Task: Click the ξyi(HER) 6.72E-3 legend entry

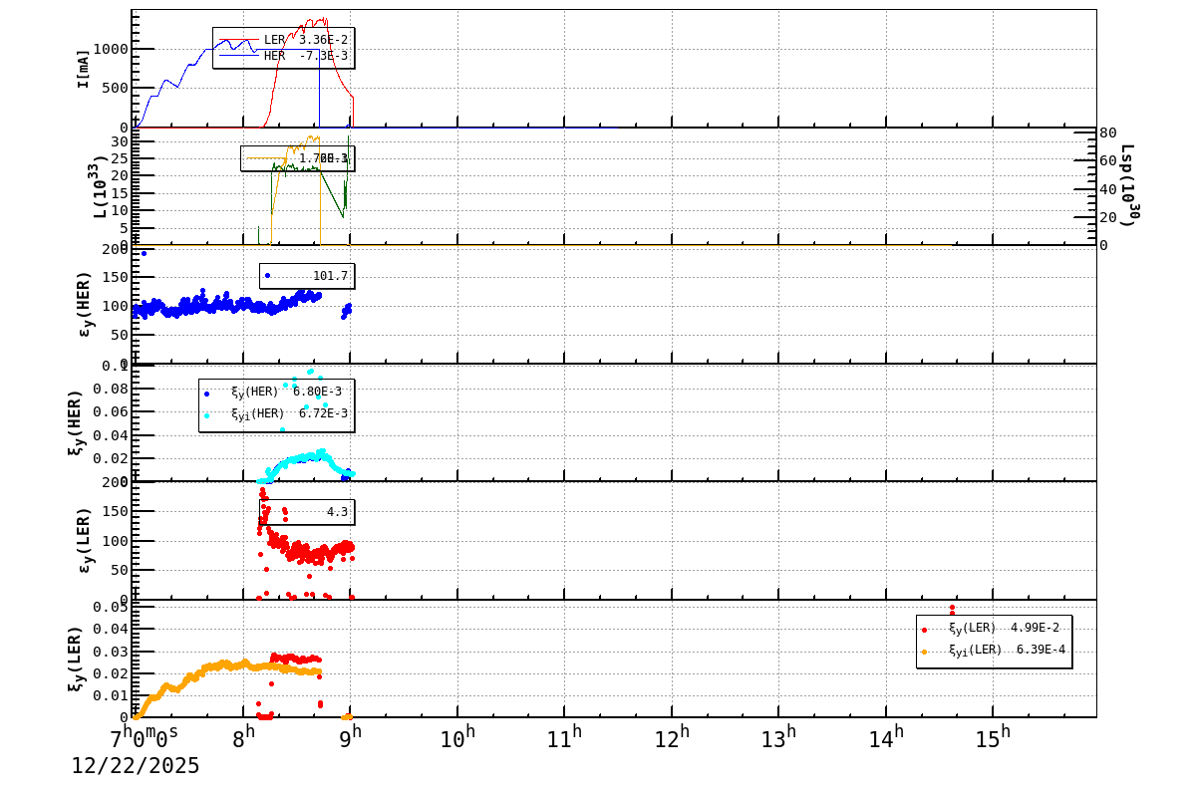Action: click(x=276, y=413)
